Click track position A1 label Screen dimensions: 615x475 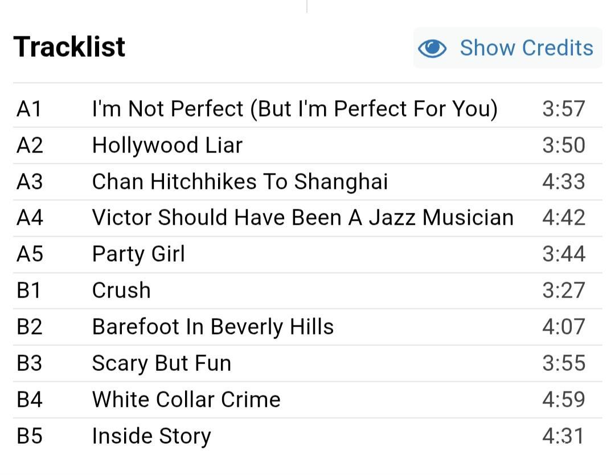(29, 109)
